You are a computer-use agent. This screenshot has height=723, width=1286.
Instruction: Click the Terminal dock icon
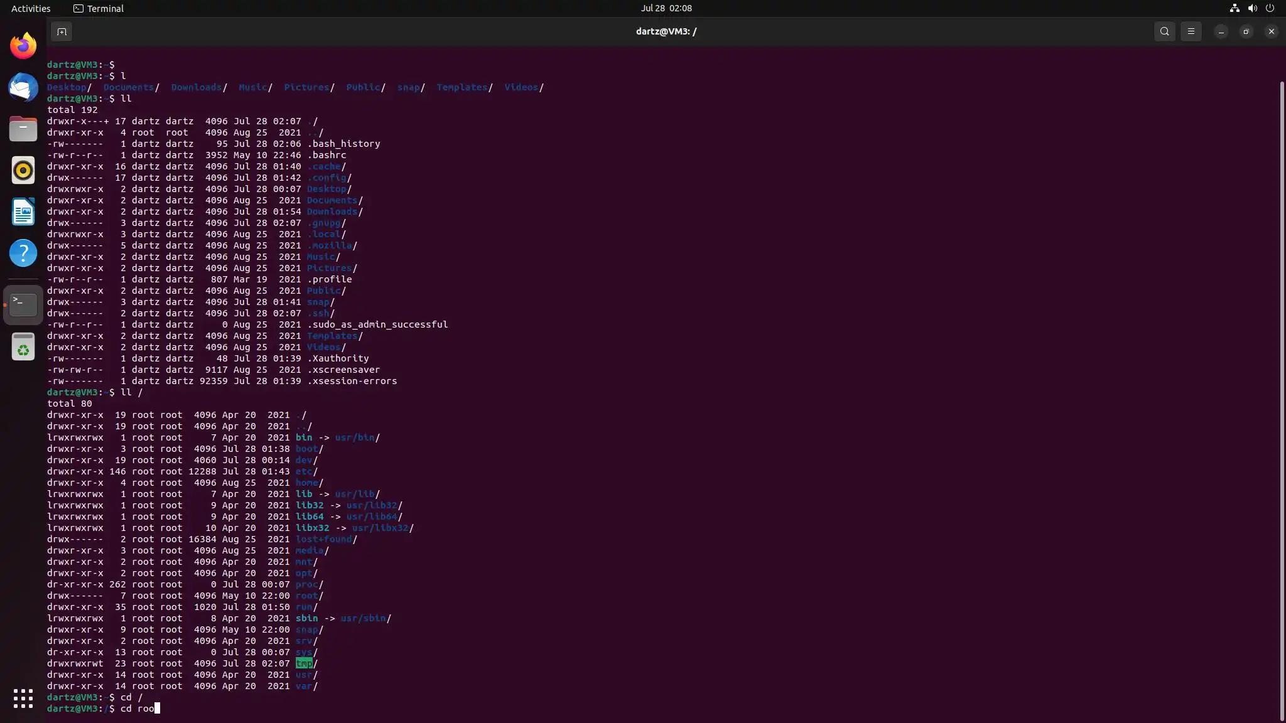click(23, 305)
